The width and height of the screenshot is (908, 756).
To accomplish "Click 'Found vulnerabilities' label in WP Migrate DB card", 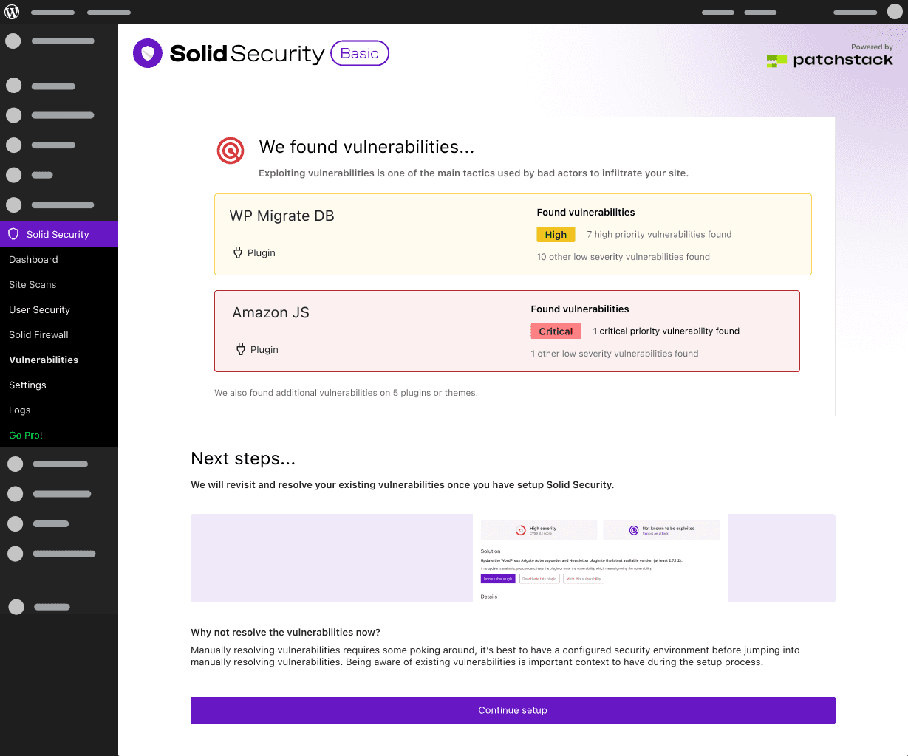I will point(586,212).
